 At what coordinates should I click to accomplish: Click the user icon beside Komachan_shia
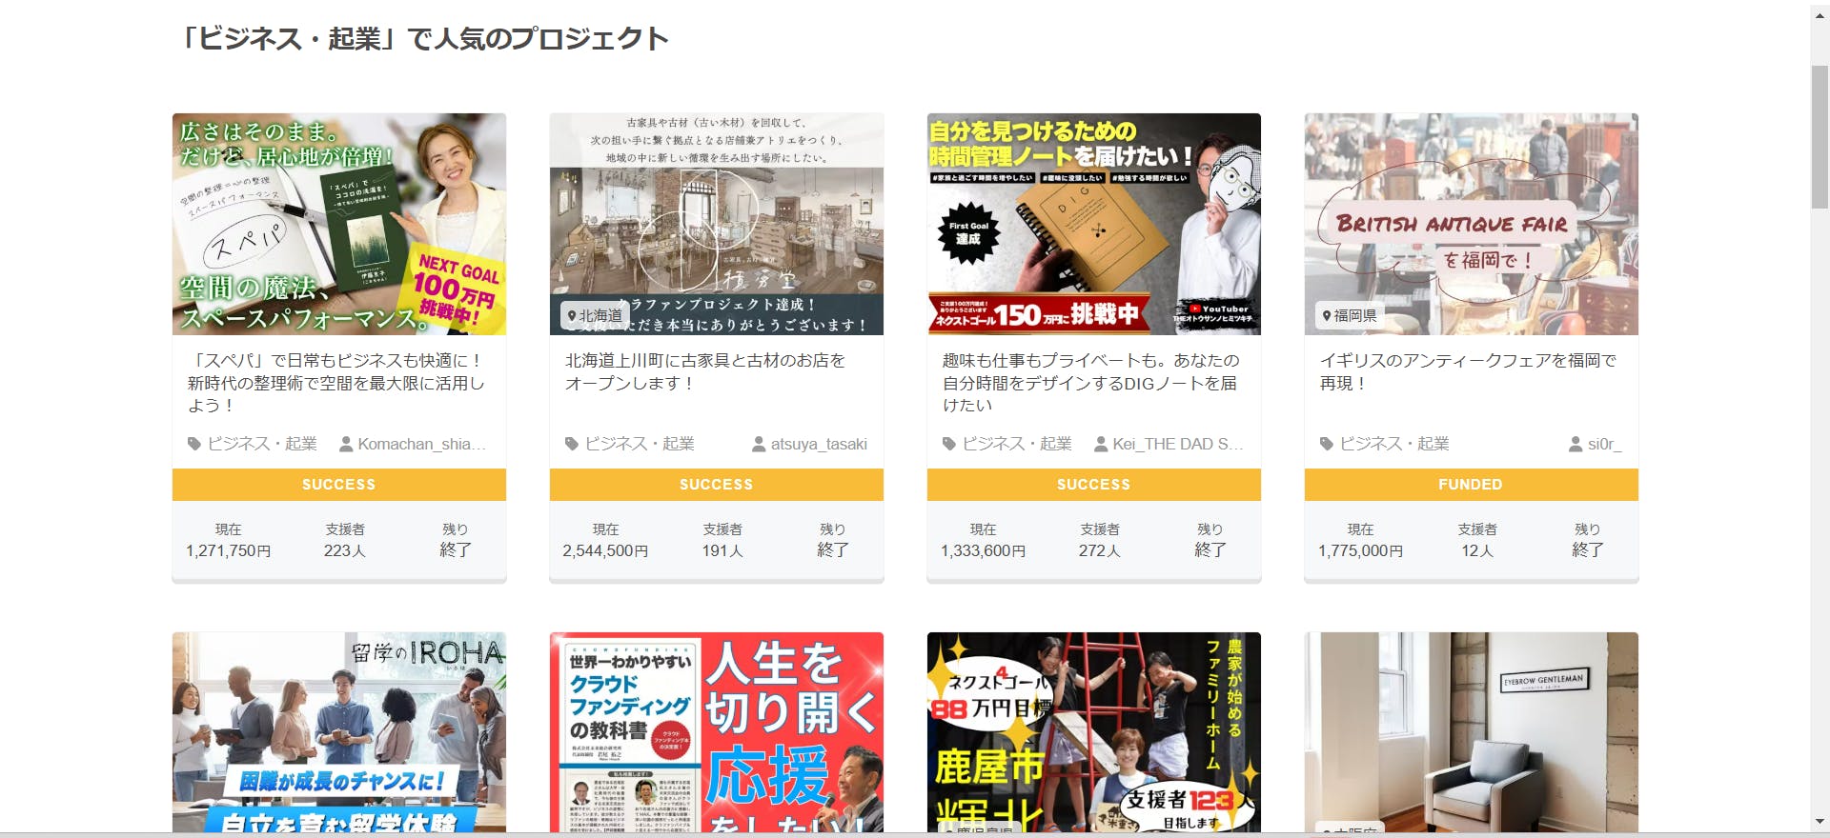346,444
